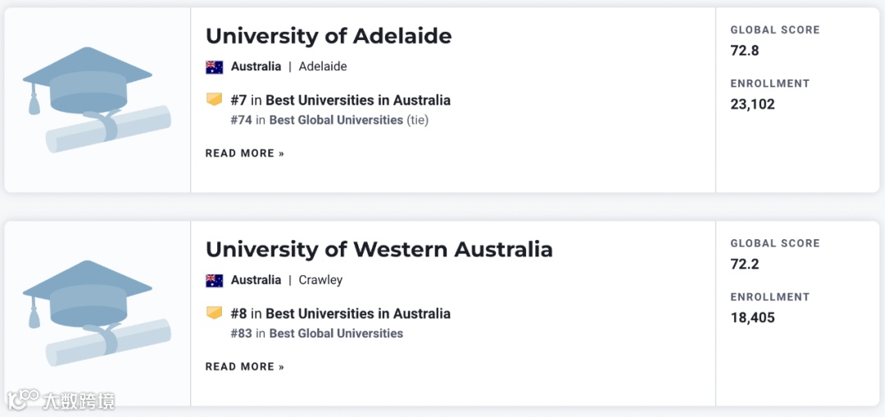Open #7 in Best Universities in Australia link

pyautogui.click(x=341, y=100)
